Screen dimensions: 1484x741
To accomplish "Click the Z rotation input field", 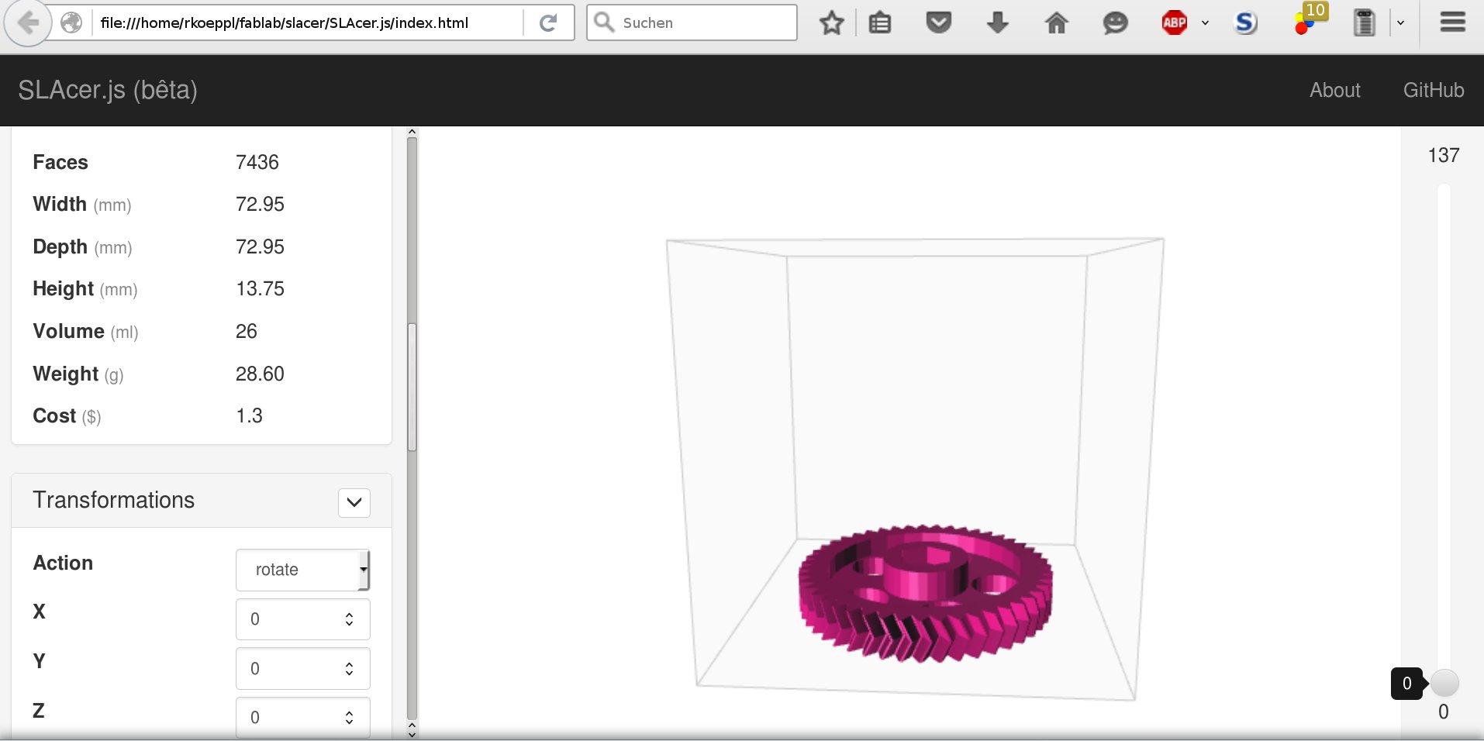I will [302, 718].
